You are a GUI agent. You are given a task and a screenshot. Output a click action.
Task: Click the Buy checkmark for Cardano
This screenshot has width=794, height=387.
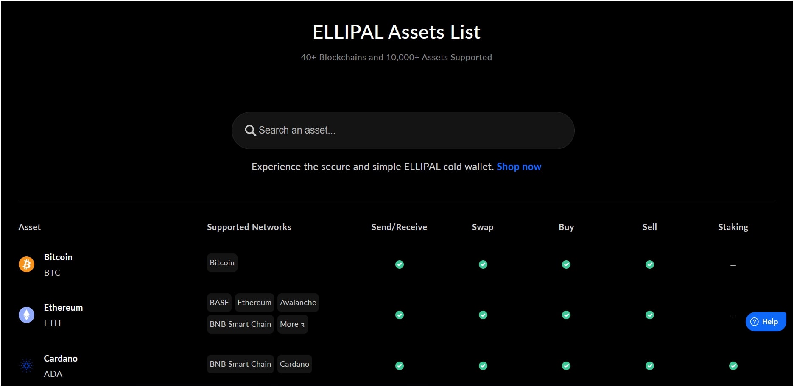pos(566,365)
